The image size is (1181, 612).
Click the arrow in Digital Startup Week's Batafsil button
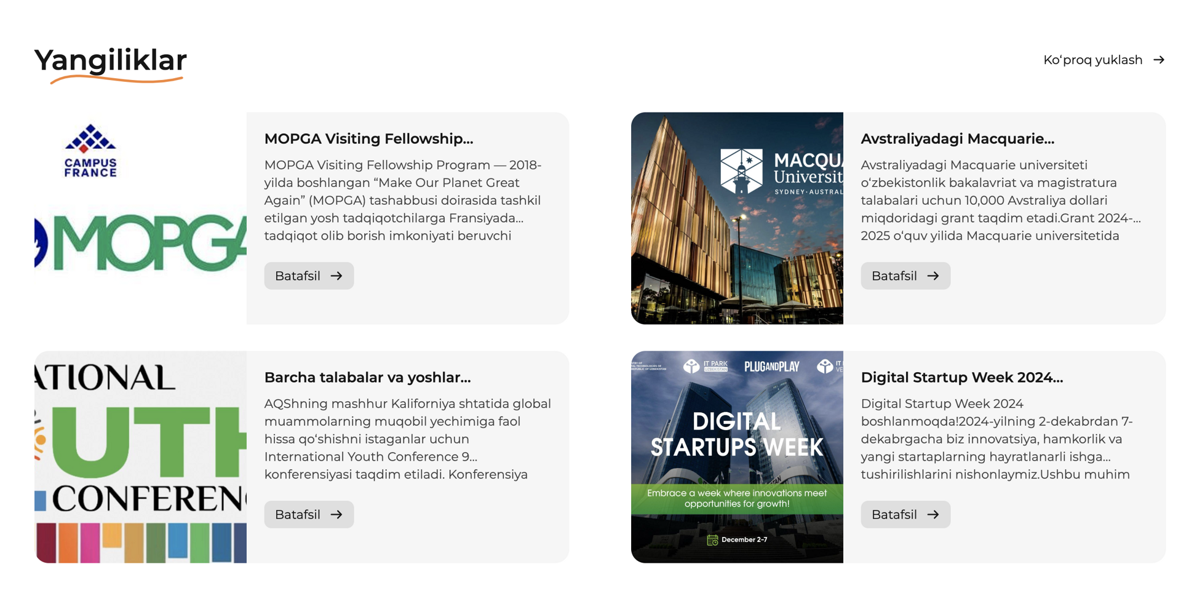pyautogui.click(x=933, y=515)
